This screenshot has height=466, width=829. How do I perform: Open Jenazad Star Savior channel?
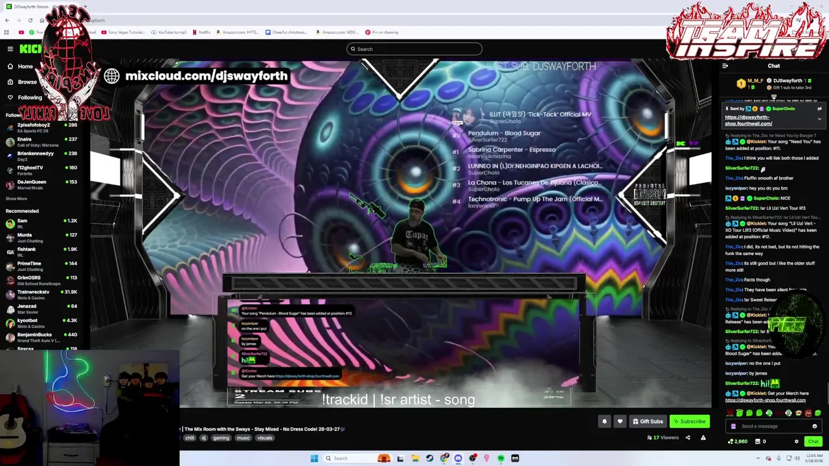41,309
